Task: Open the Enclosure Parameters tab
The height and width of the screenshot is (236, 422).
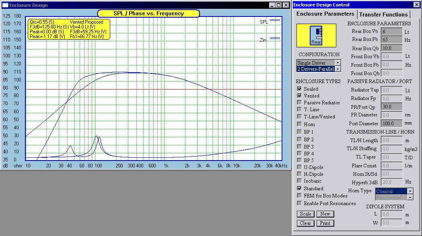Action: point(325,14)
